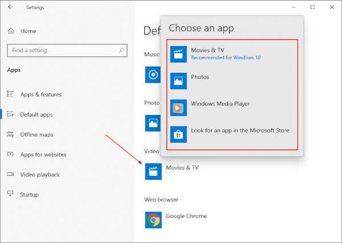Click the Offline maps map icon
This screenshot has width=342, height=243.
(10, 134)
